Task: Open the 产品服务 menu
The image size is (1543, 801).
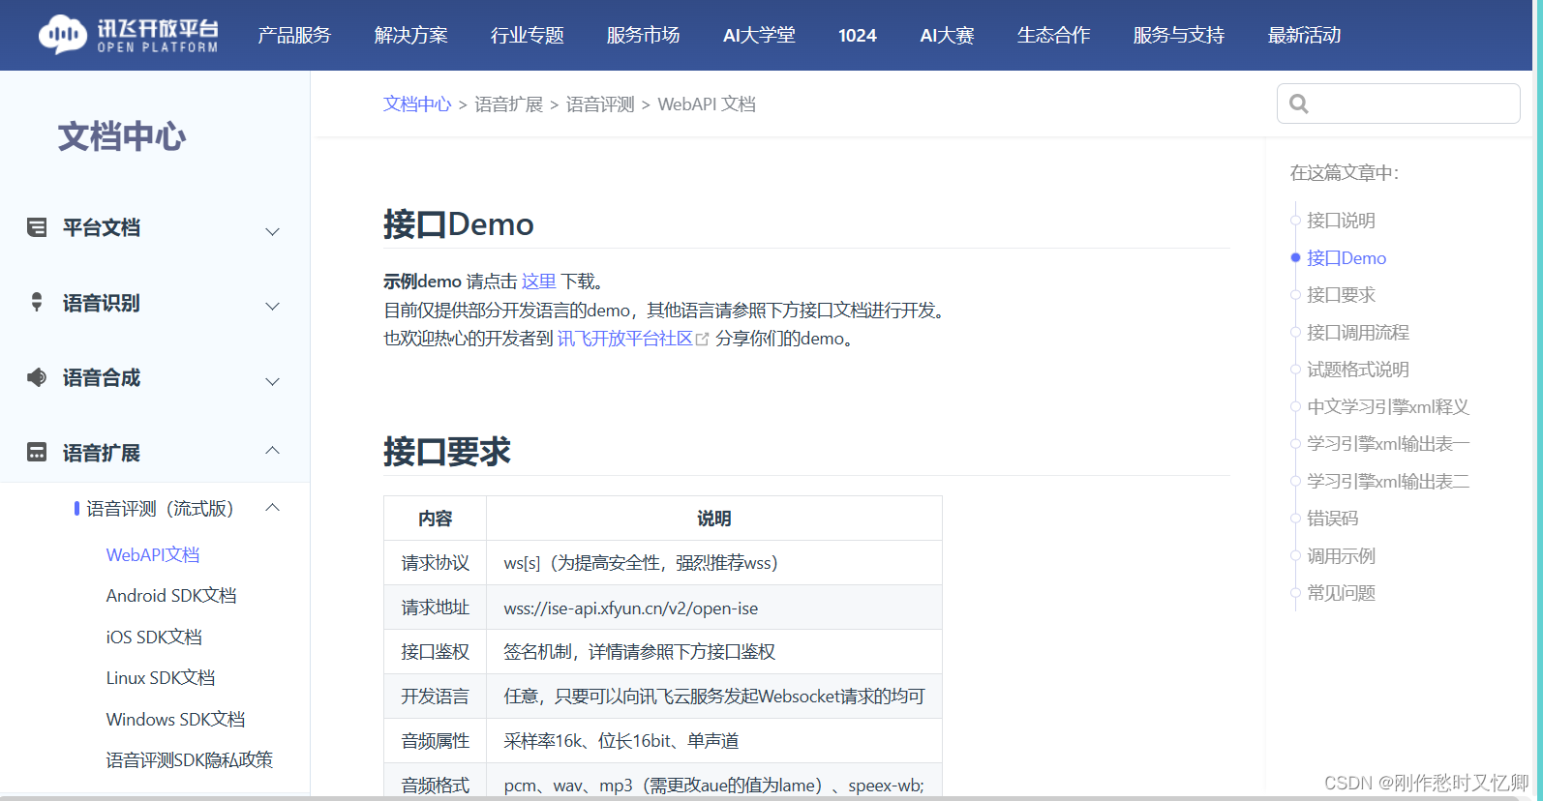Action: click(294, 35)
